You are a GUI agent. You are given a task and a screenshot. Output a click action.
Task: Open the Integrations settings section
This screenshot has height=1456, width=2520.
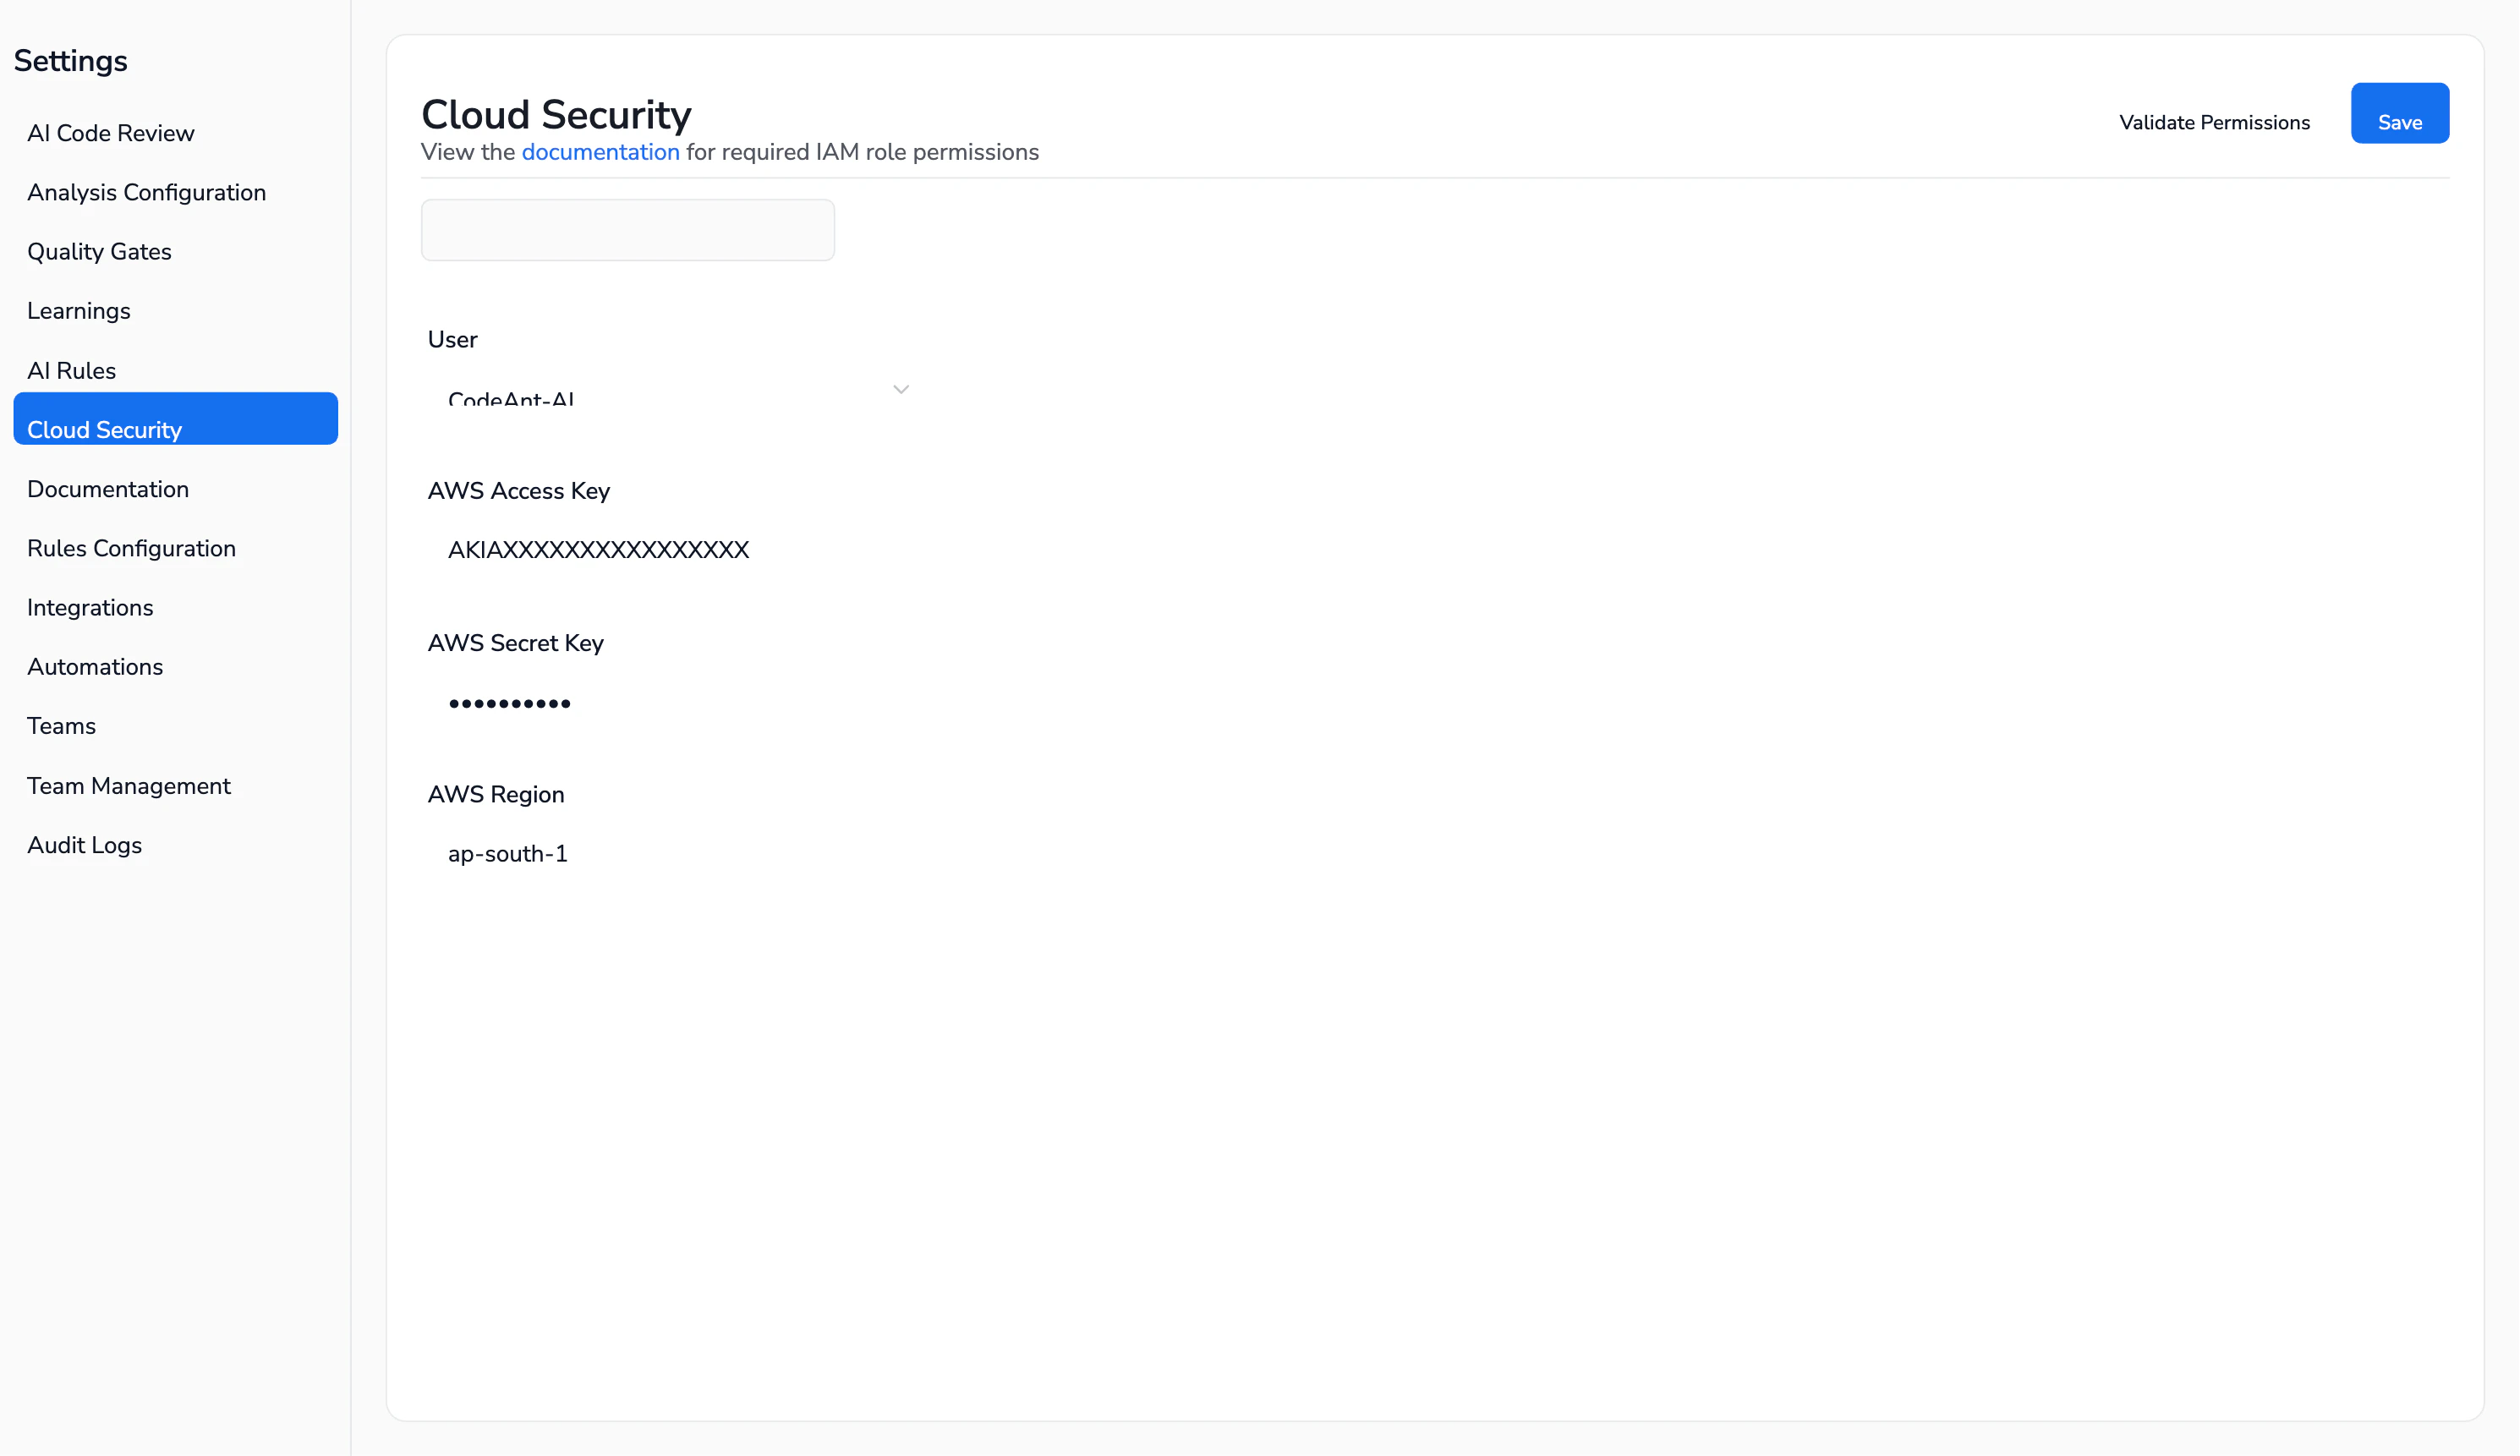(89, 607)
